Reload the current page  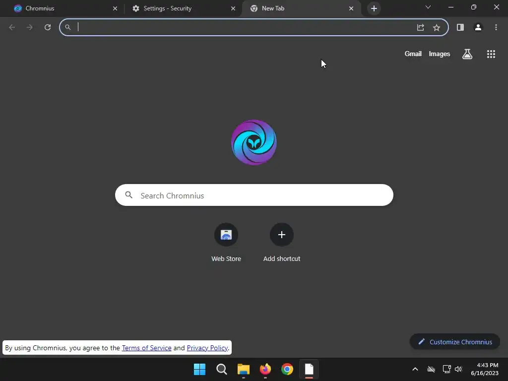(x=48, y=27)
